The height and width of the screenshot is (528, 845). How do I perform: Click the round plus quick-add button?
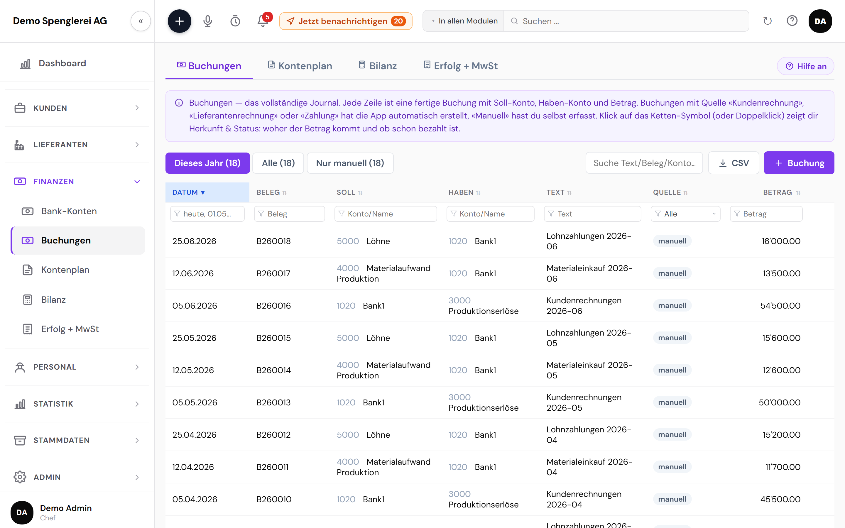coord(179,21)
